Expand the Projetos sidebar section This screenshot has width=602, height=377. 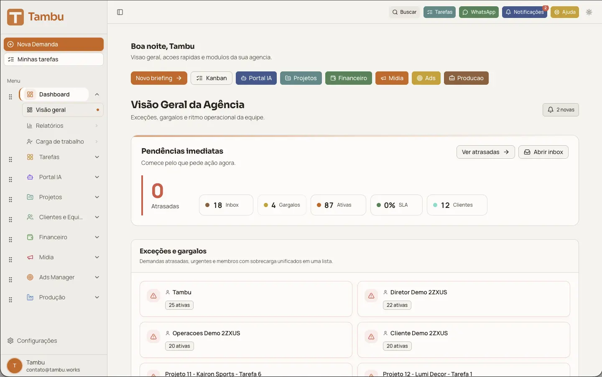pos(97,197)
